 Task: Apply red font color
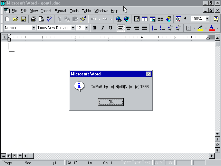[212, 28]
